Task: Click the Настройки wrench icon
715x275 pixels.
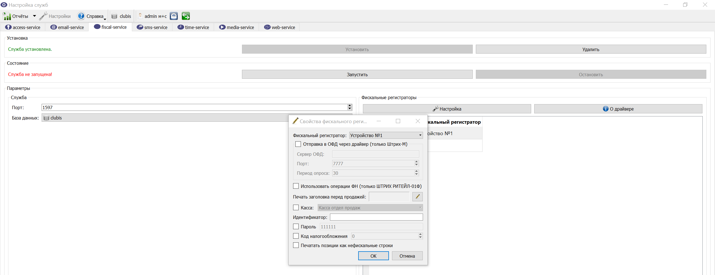Action: click(43, 16)
